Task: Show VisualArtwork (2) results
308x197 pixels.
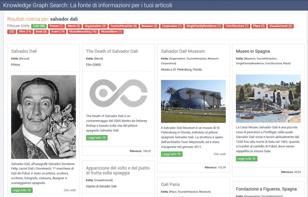Action: coord(281,26)
